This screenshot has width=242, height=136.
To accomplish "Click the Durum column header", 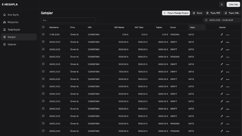I will 173,27.
